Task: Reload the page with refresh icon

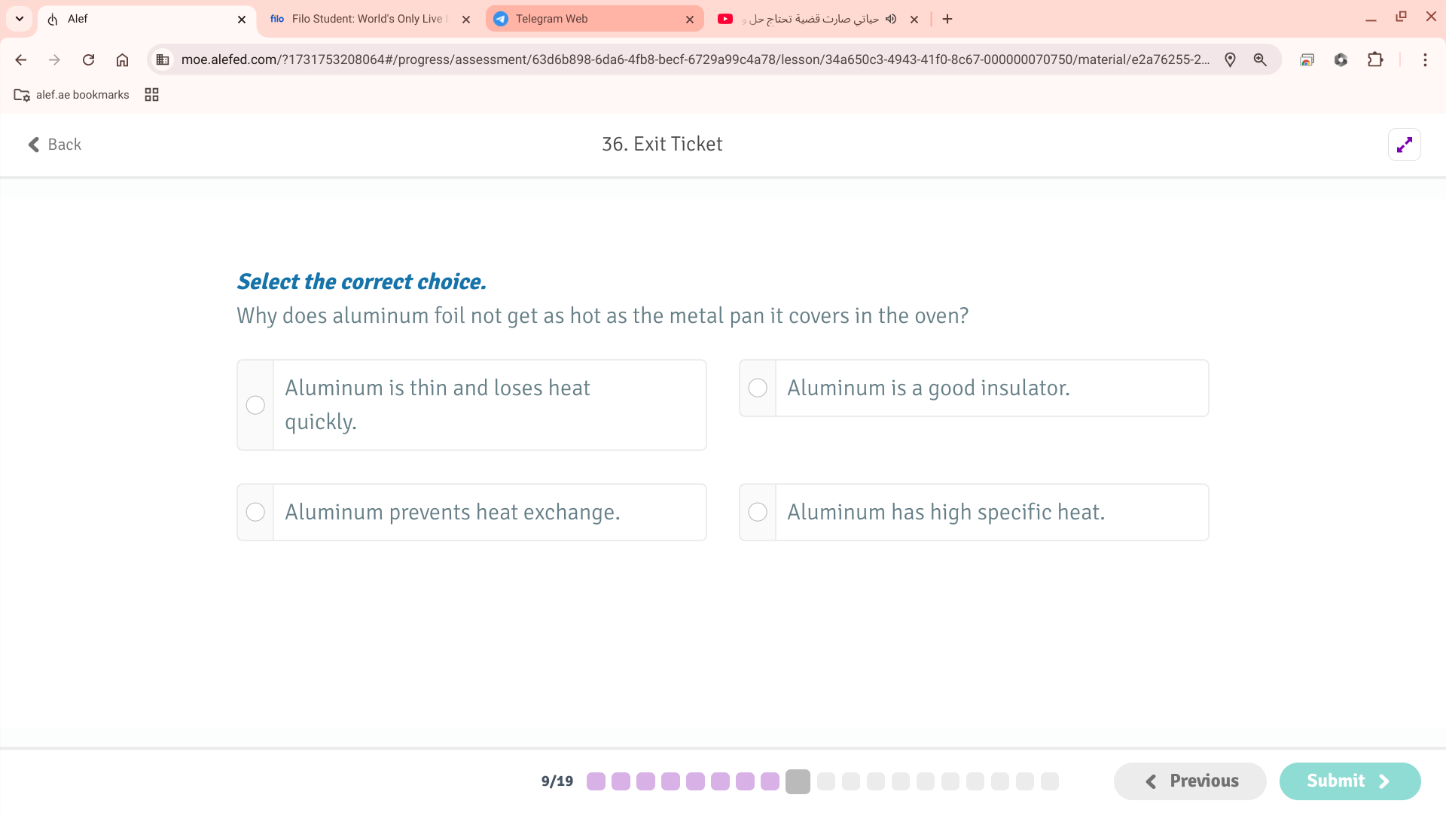Action: click(x=88, y=59)
